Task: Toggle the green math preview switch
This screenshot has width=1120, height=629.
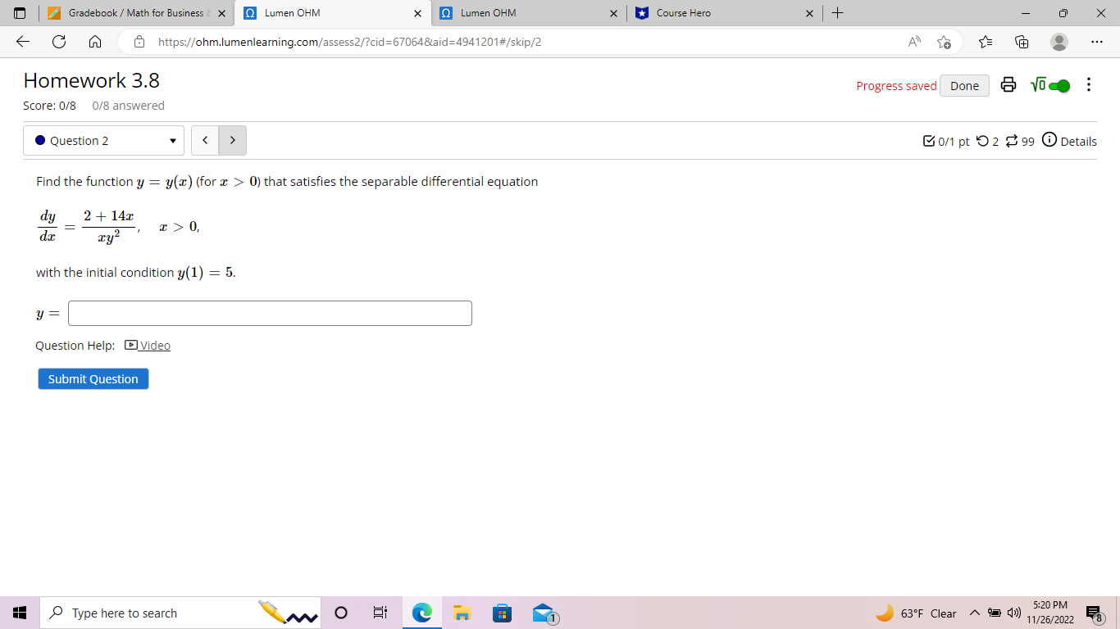Action: tap(1060, 84)
